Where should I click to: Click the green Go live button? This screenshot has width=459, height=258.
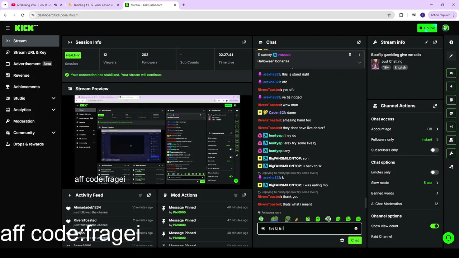point(427,28)
